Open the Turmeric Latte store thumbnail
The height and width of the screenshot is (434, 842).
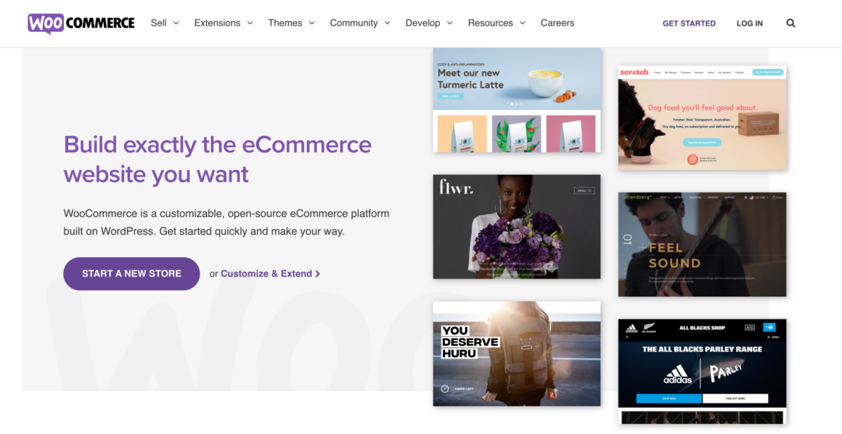517,100
